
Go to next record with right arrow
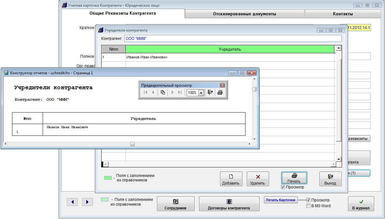click(87, 202)
